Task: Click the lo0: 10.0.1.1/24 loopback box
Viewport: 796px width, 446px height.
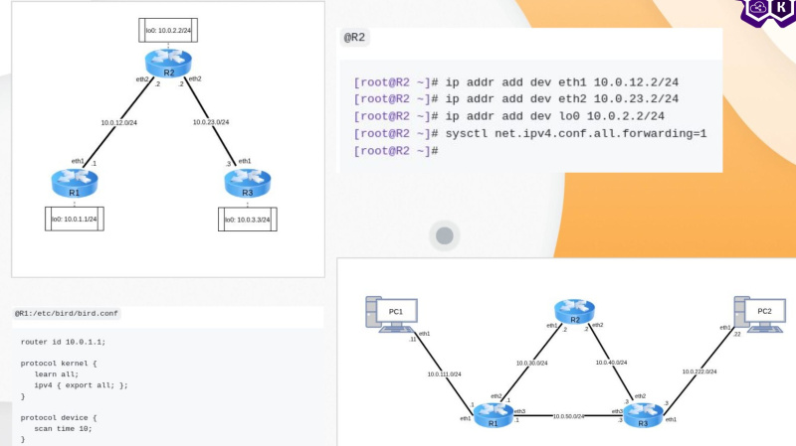Action: 77,219
